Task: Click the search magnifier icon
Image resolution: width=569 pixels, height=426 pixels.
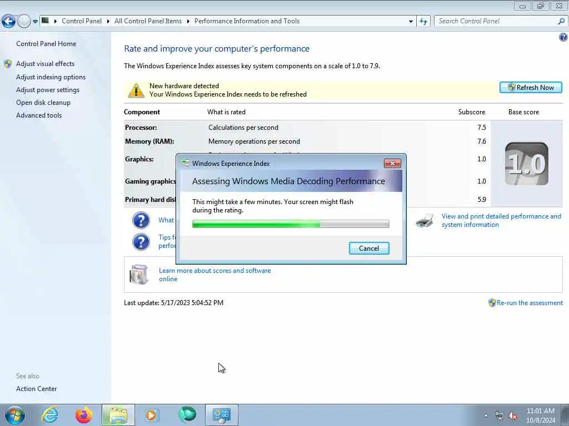Action: click(561, 22)
